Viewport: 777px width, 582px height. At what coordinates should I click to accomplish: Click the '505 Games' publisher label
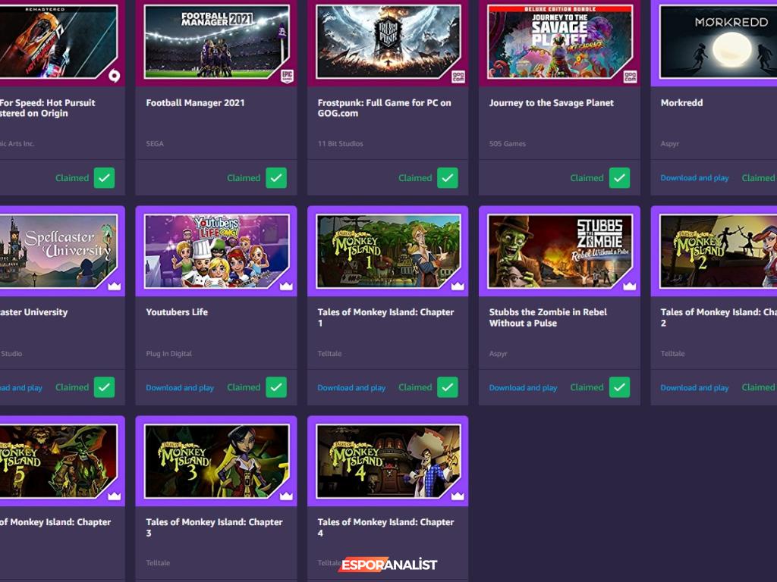508,143
